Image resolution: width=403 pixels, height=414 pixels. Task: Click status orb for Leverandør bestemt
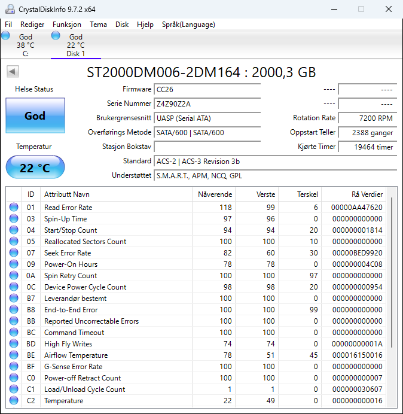point(14,298)
